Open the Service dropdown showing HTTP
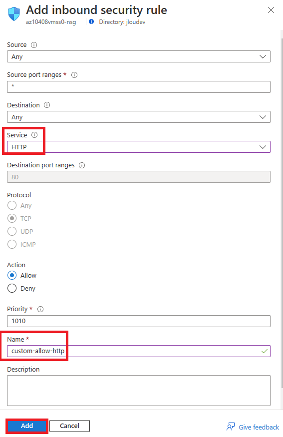Screen dimensions: 283x437 (x=139, y=147)
